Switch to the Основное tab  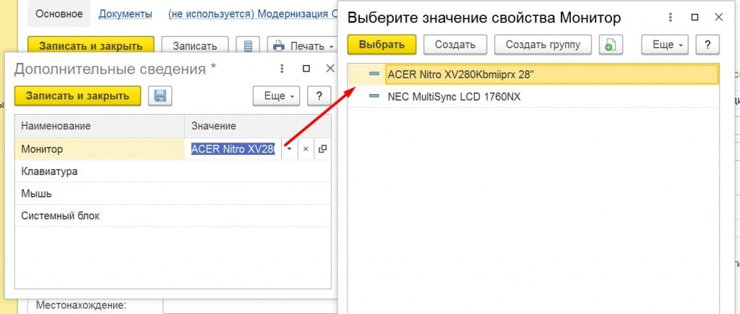pos(59,14)
